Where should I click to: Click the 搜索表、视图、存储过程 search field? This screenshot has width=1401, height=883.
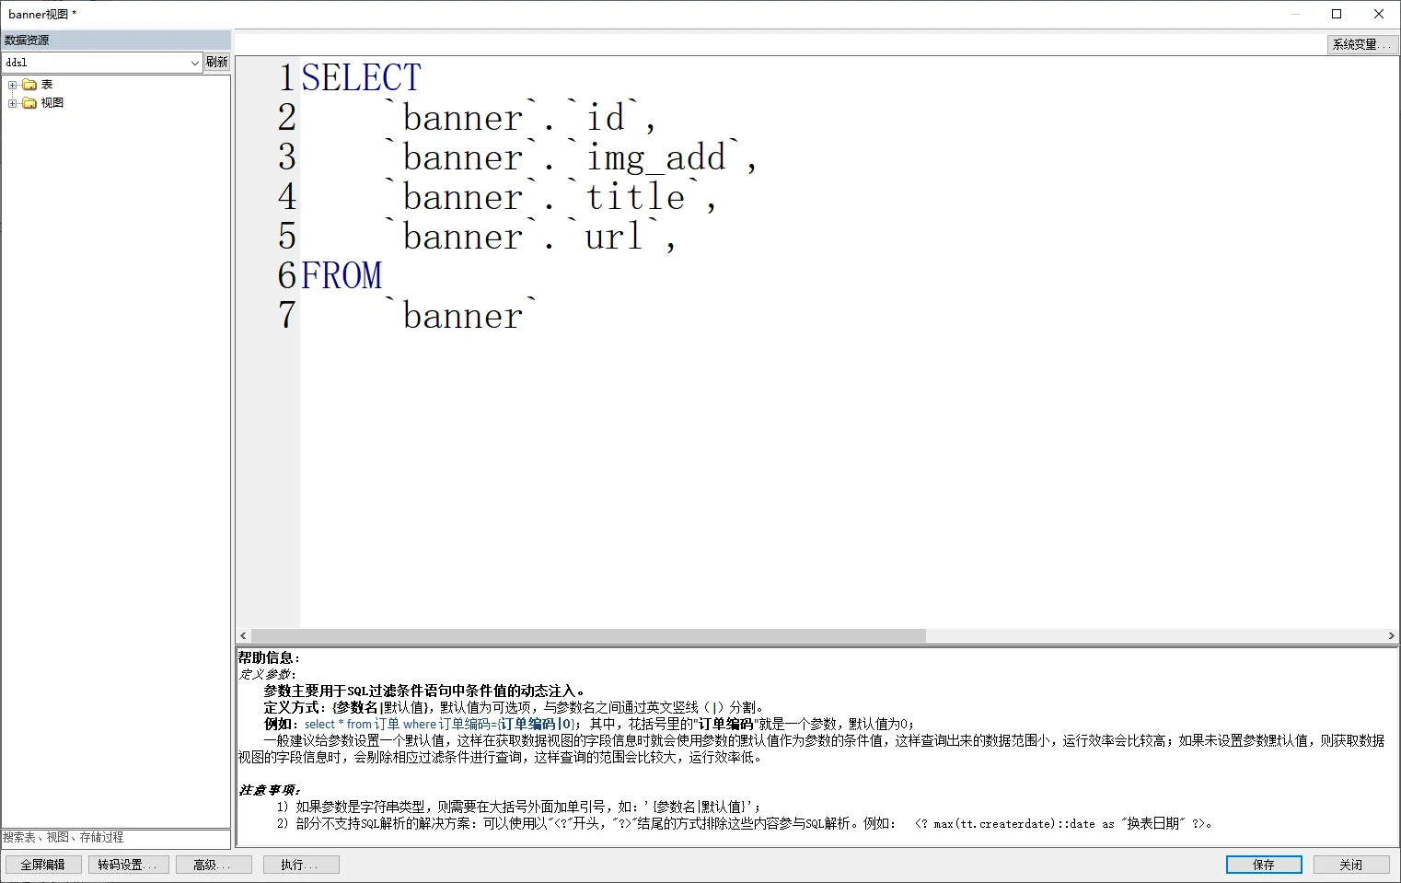(x=115, y=838)
